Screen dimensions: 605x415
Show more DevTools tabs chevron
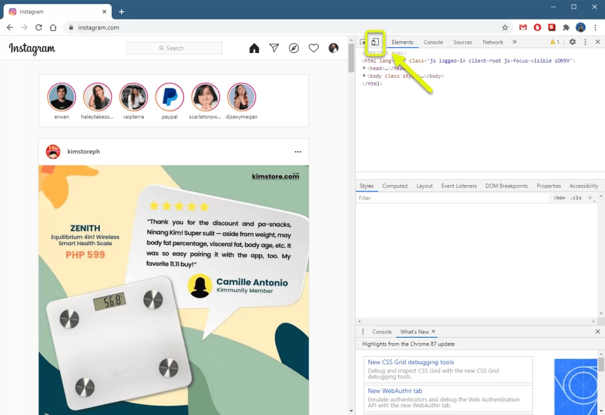pyautogui.click(x=515, y=42)
